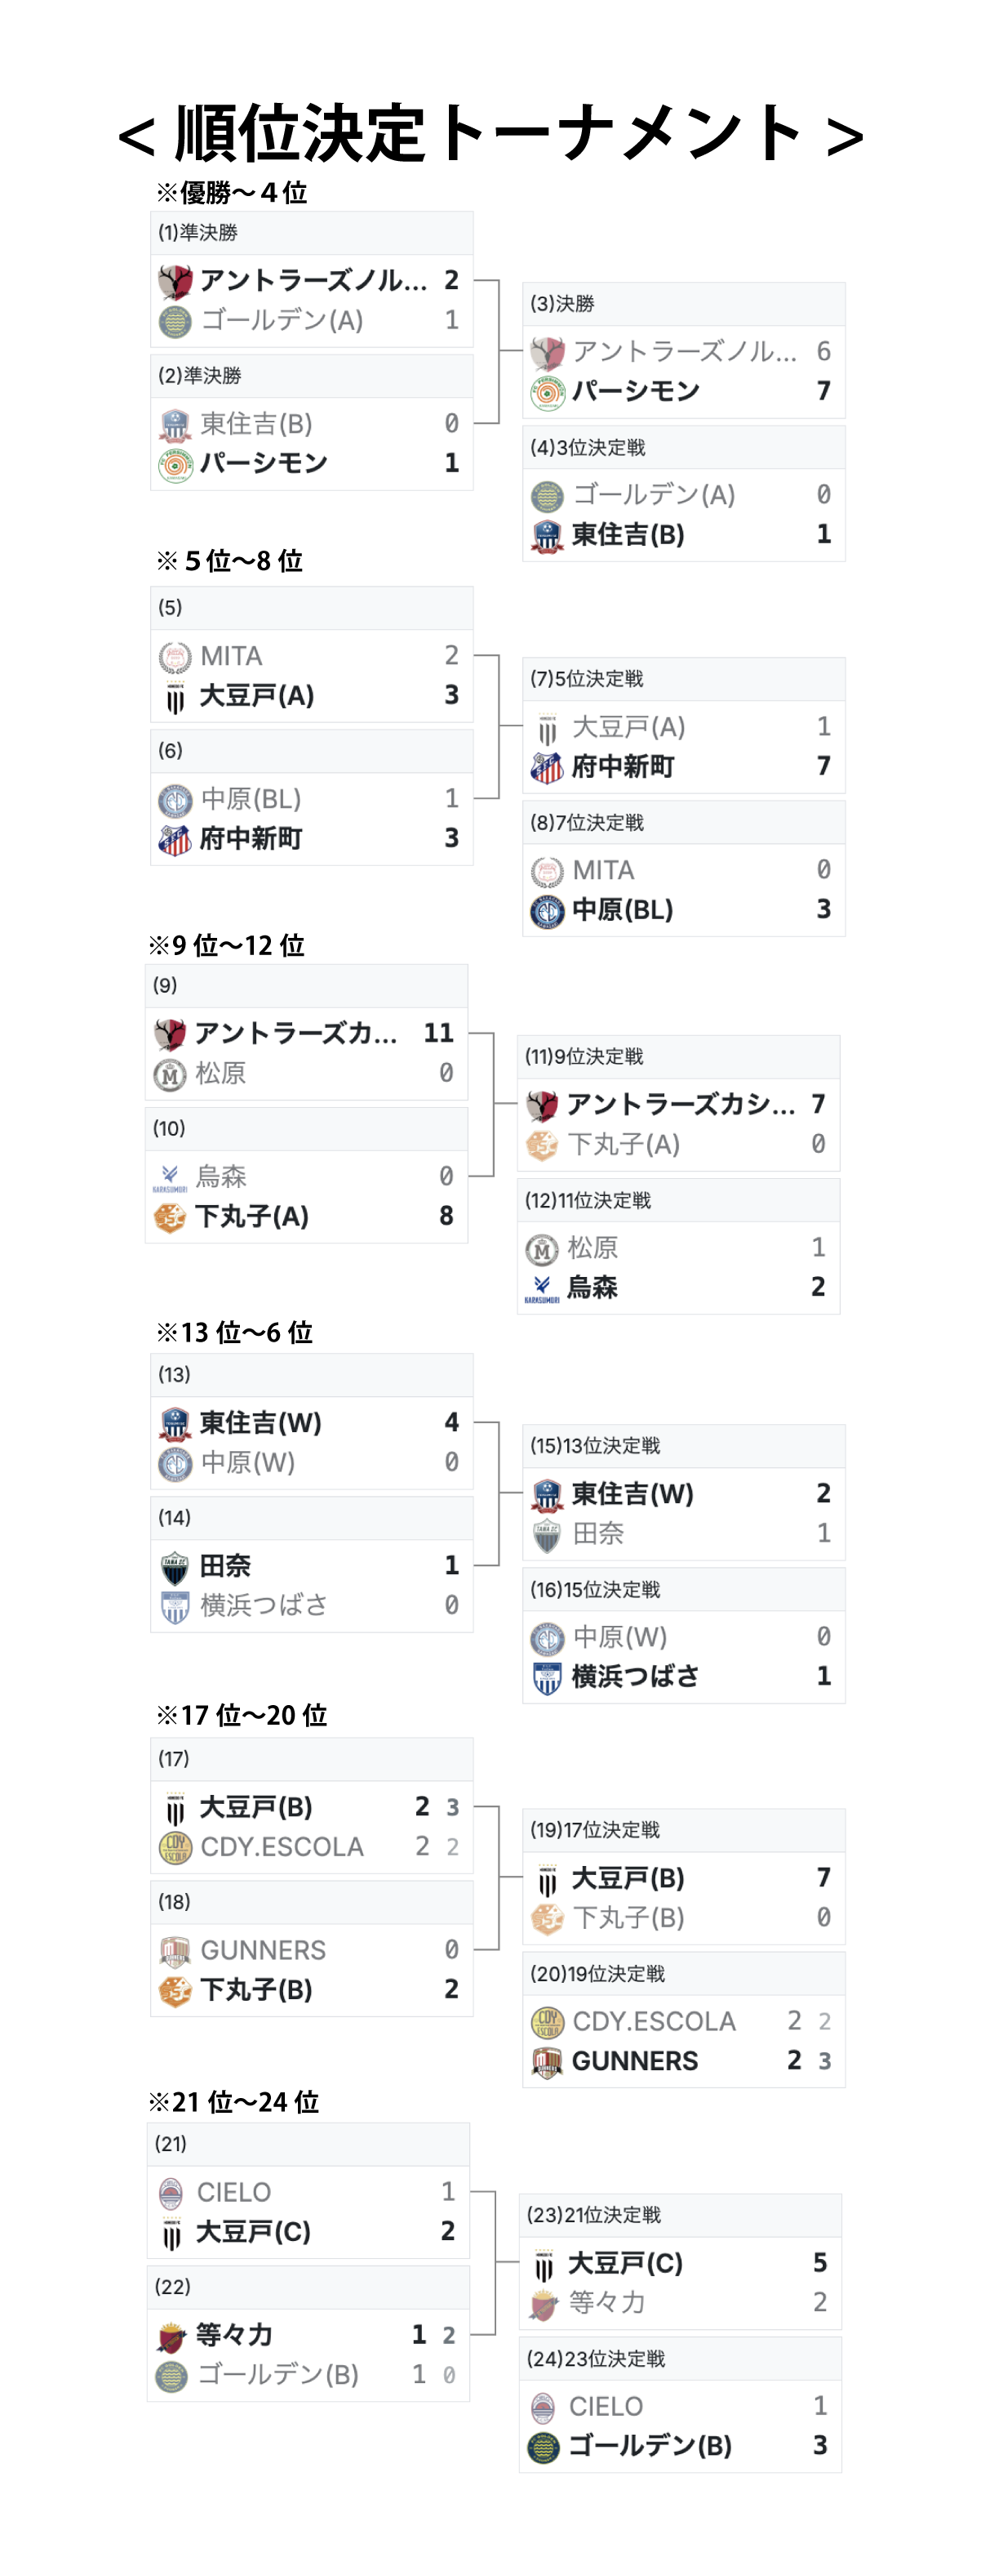The image size is (999, 2576).
Task: Click the パーシモン logo in the (3)決勝 match
Action: [547, 392]
